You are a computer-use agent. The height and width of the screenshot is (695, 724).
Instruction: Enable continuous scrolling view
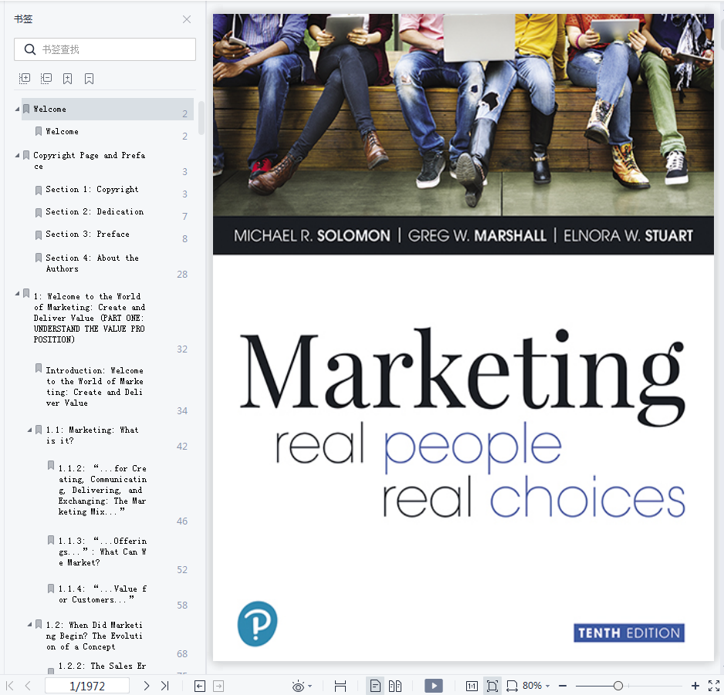click(x=340, y=687)
